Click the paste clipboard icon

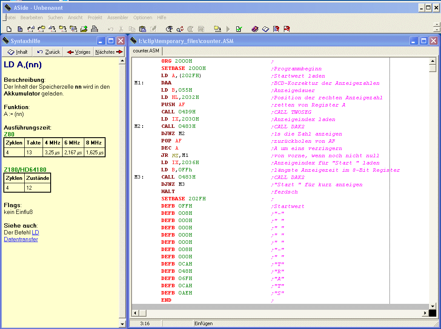point(143,29)
